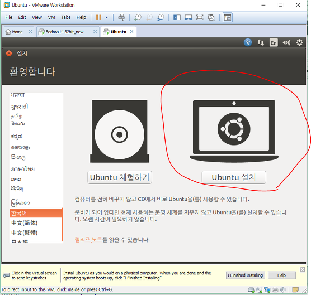Image resolution: width=311 pixels, height=295 pixels.
Task: Select 한국어 in language list
Action: (x=36, y=213)
